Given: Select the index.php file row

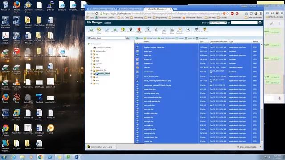Looking at the screenshot, I should 197,55.
